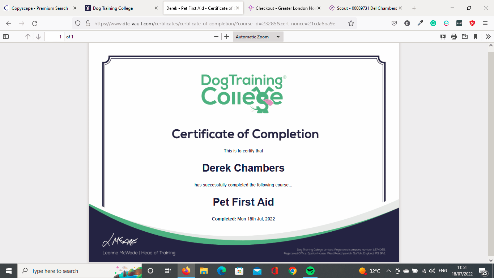
Task: Click the page number field
Action: pyautogui.click(x=54, y=37)
